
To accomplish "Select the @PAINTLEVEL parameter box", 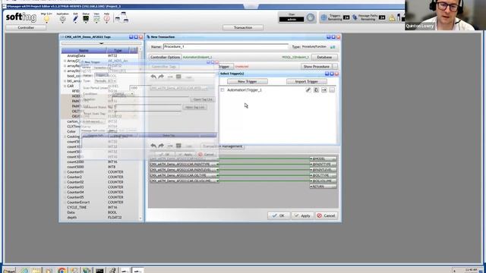I will pyautogui.click(x=323, y=170).
